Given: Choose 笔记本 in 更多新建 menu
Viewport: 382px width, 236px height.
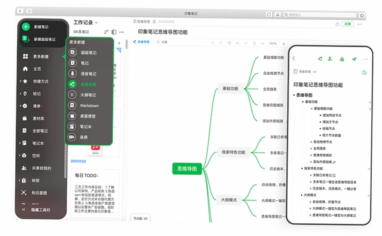Looking at the screenshot, I should [x=80, y=126].
